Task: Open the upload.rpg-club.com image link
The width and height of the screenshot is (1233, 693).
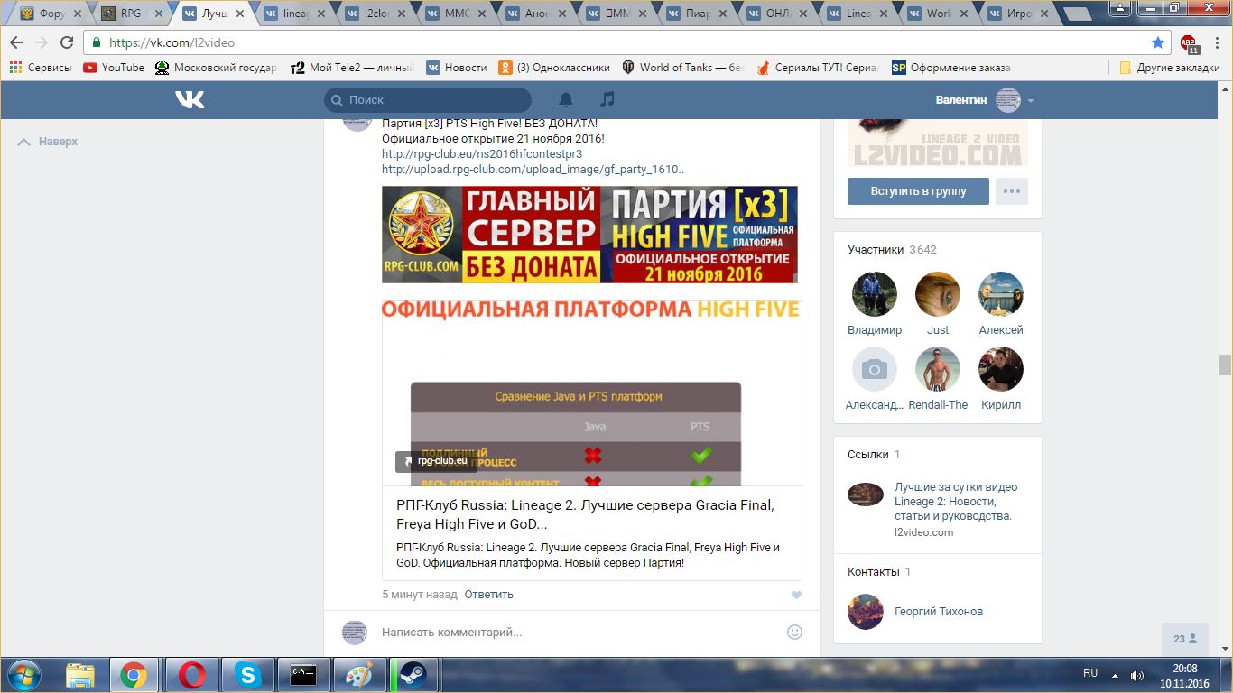Action: click(533, 169)
